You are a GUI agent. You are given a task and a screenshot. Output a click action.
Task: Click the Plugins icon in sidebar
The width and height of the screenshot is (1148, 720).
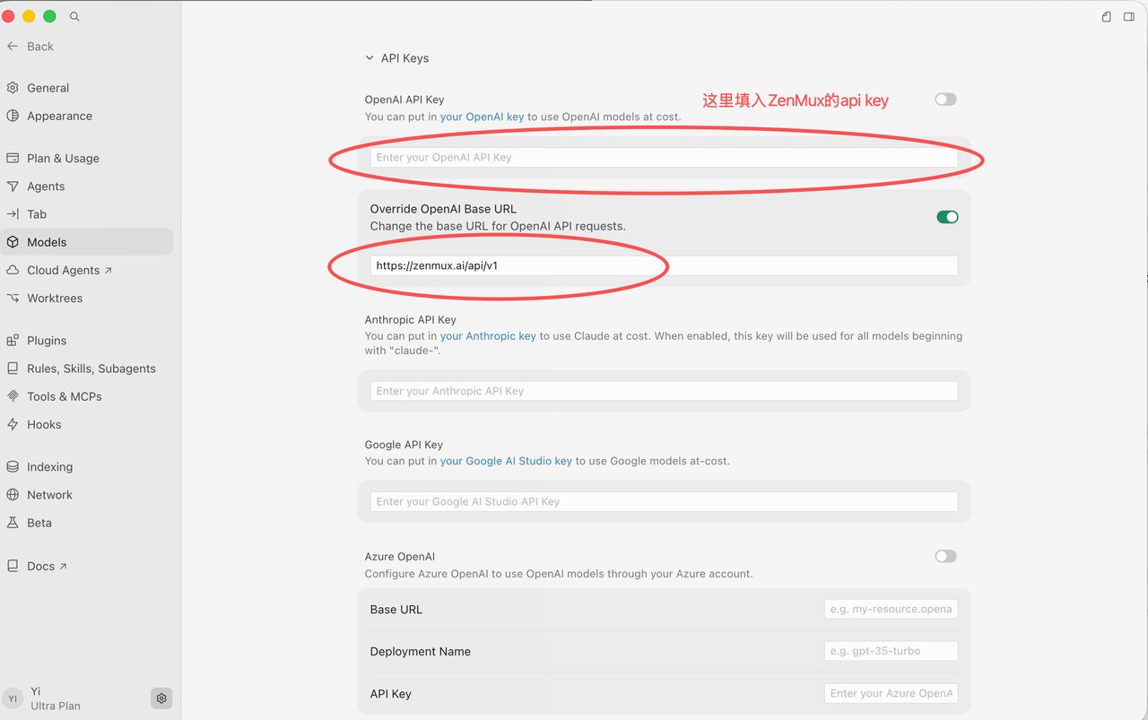[13, 341]
